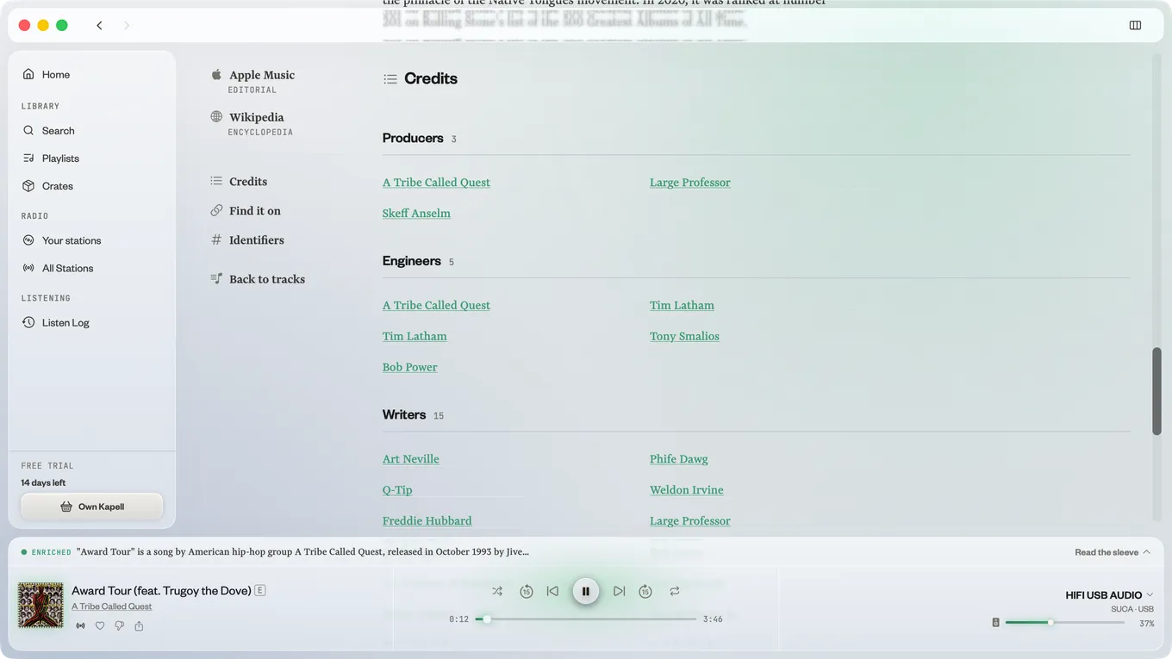The width and height of the screenshot is (1172, 659).
Task: Set volume using the volume slider
Action: coord(1064,622)
